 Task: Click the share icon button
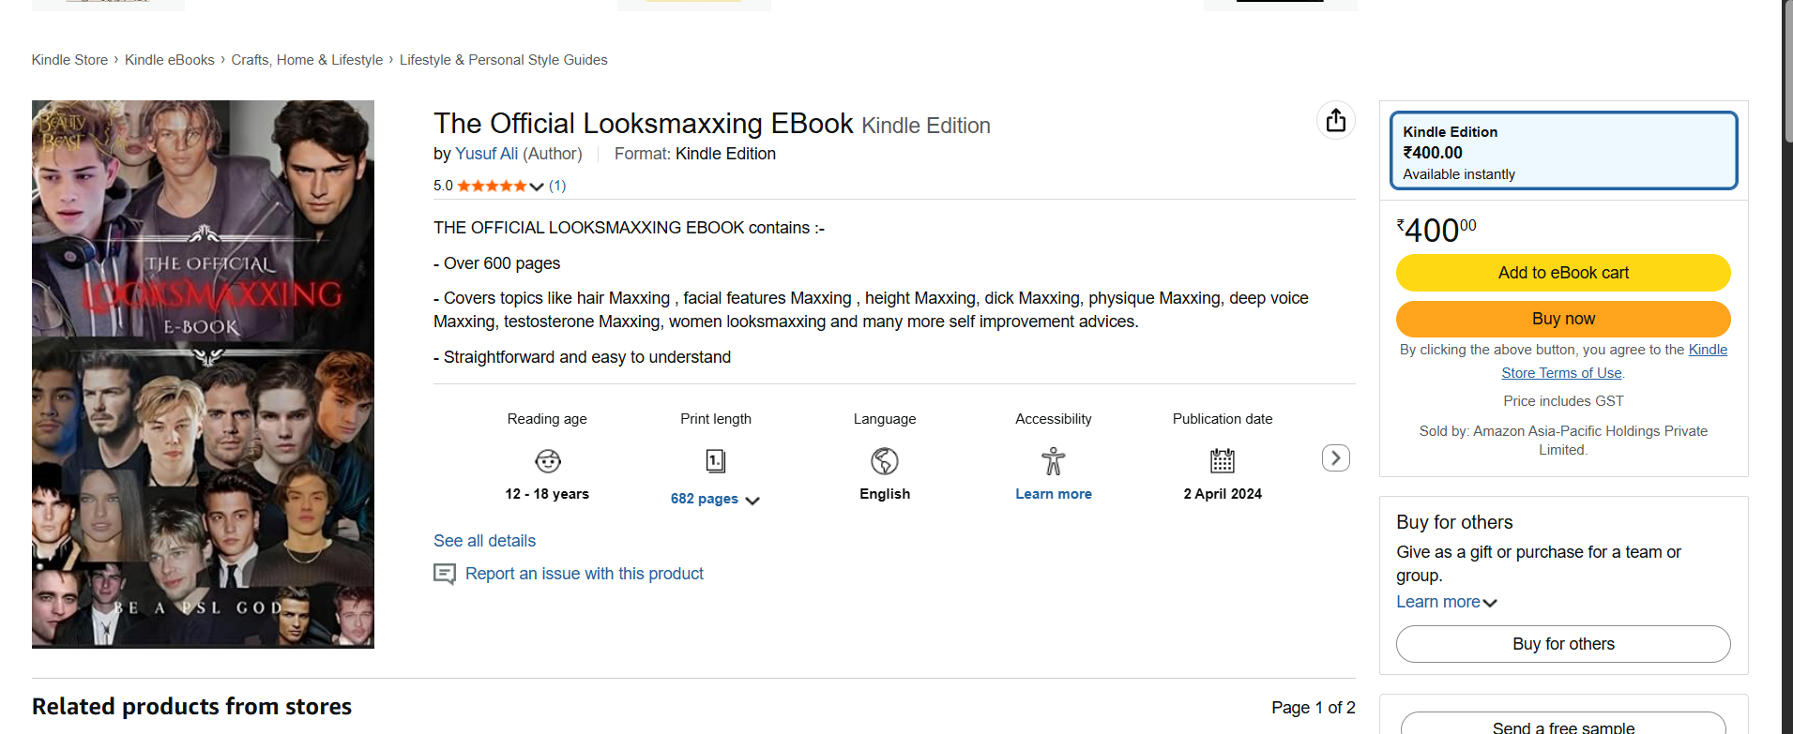[x=1335, y=121]
